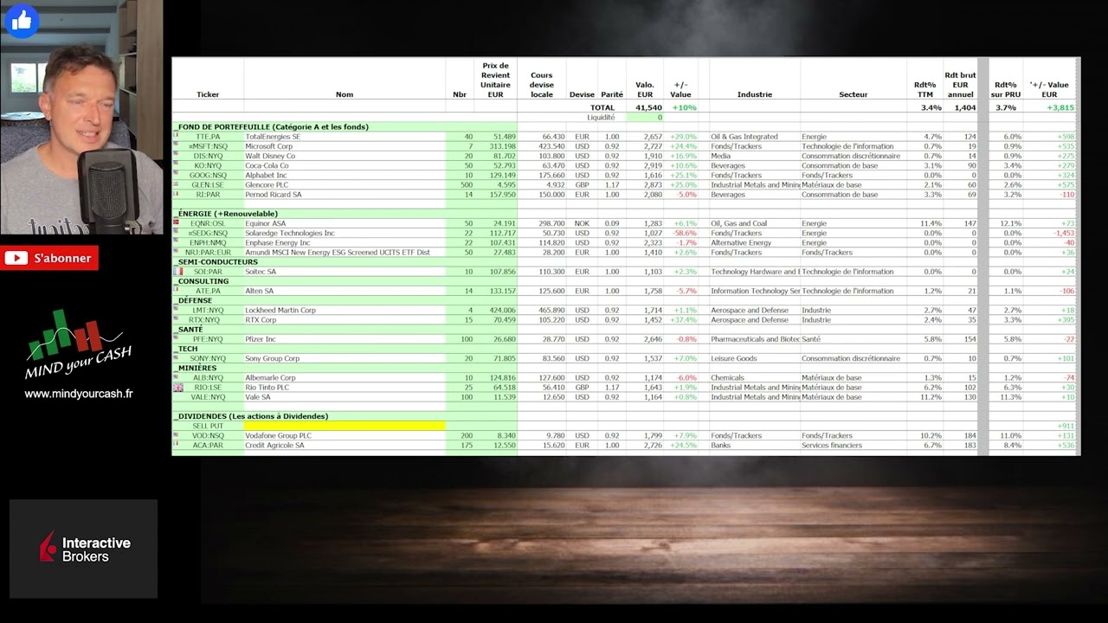1108x623 pixels.
Task: Select the Industrie column header
Action: coord(755,94)
